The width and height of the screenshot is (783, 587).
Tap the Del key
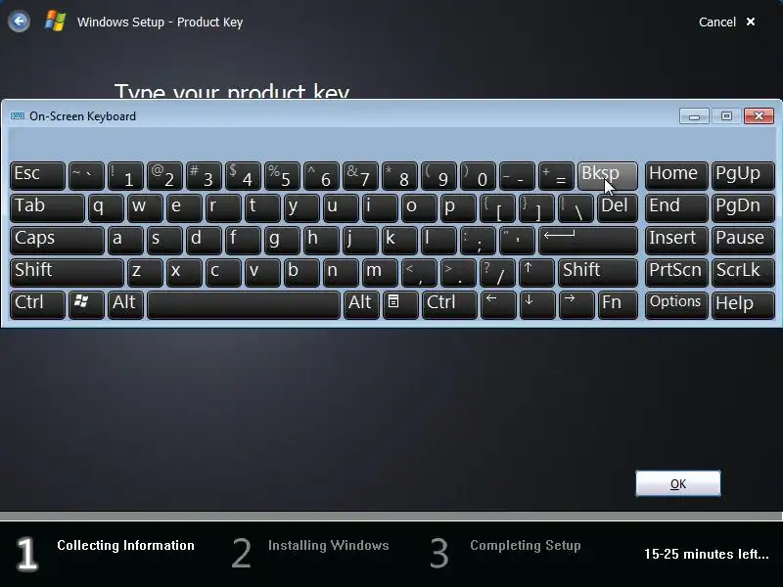618,208
